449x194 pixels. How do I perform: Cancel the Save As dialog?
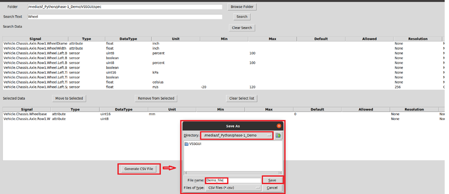272,188
